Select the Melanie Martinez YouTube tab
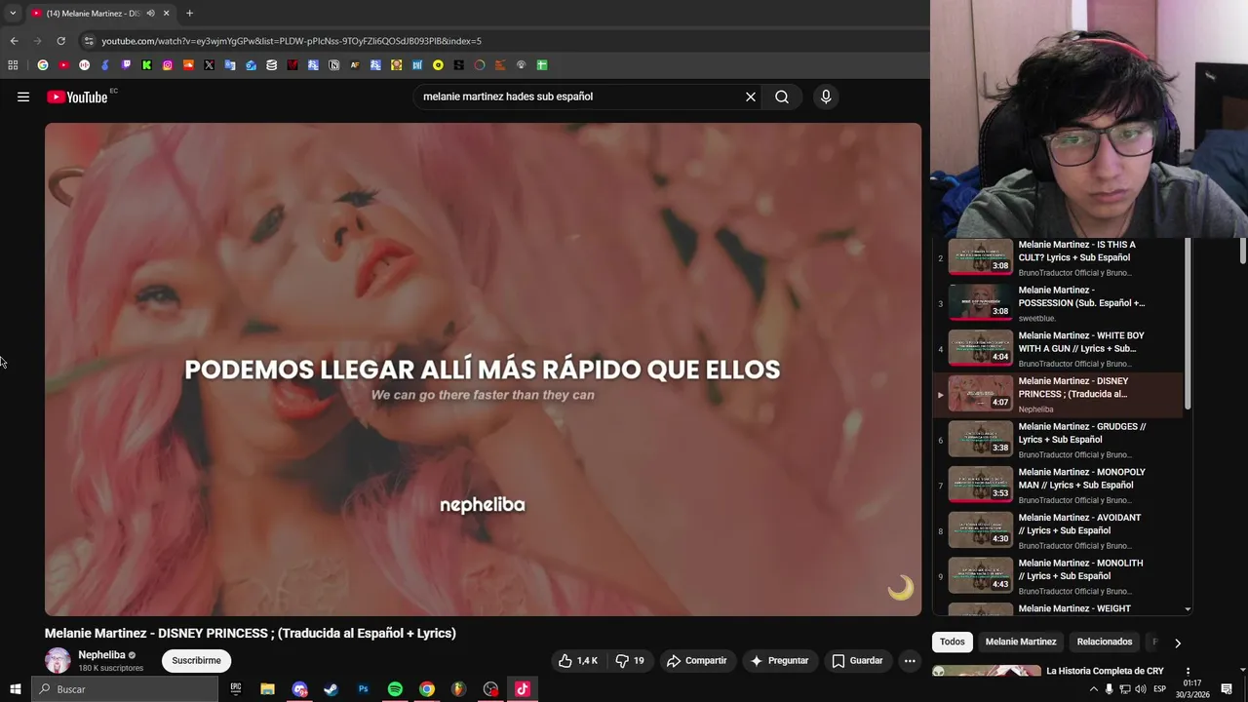1248x702 pixels. click(99, 13)
